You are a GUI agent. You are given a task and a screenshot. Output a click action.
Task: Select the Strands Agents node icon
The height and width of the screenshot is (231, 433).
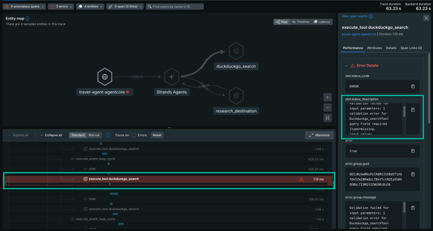click(171, 77)
